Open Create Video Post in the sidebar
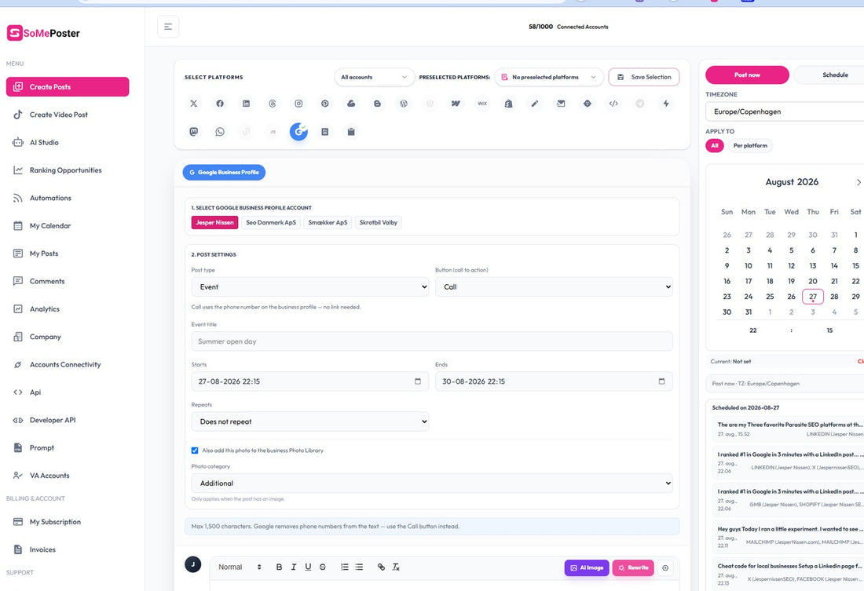Image resolution: width=864 pixels, height=591 pixels. (68, 115)
